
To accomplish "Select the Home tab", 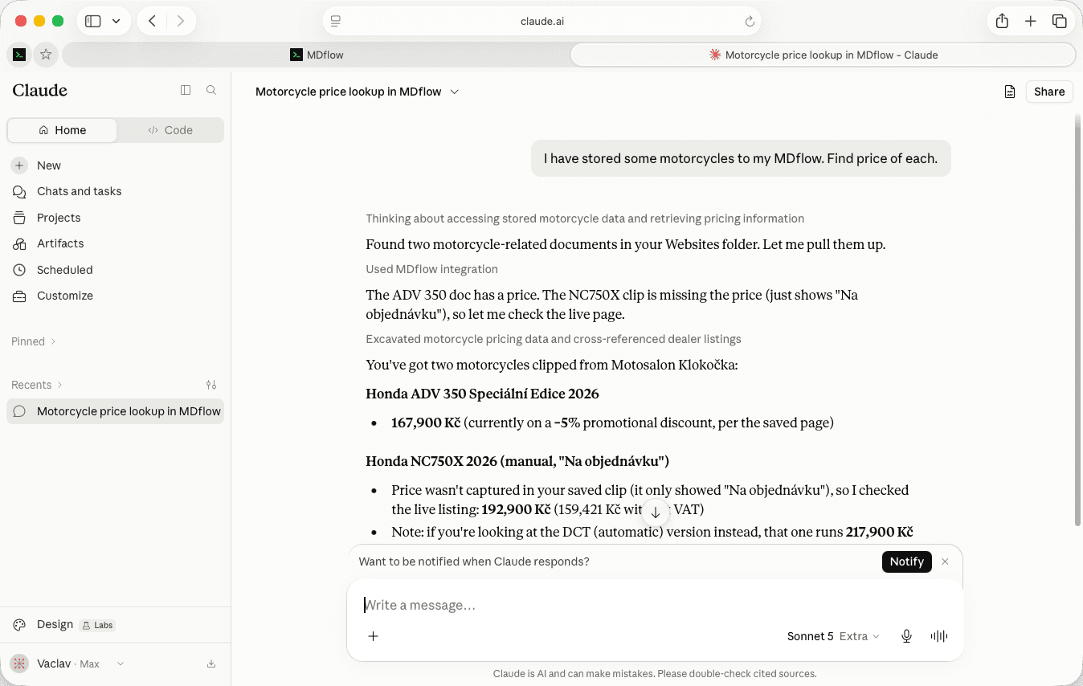I will tap(62, 130).
